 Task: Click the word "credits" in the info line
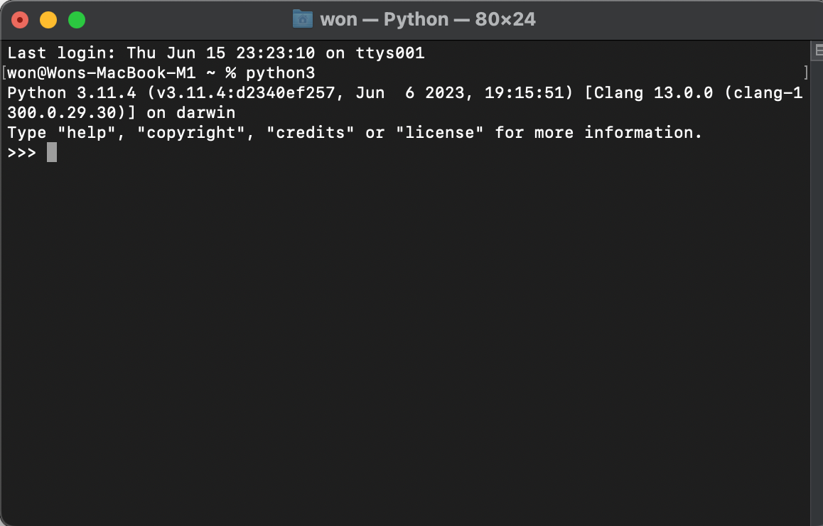tap(310, 132)
